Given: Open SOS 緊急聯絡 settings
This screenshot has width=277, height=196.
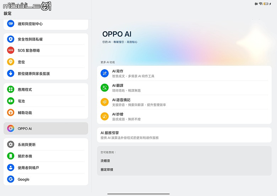Looking at the screenshot, I should (x=46, y=50).
